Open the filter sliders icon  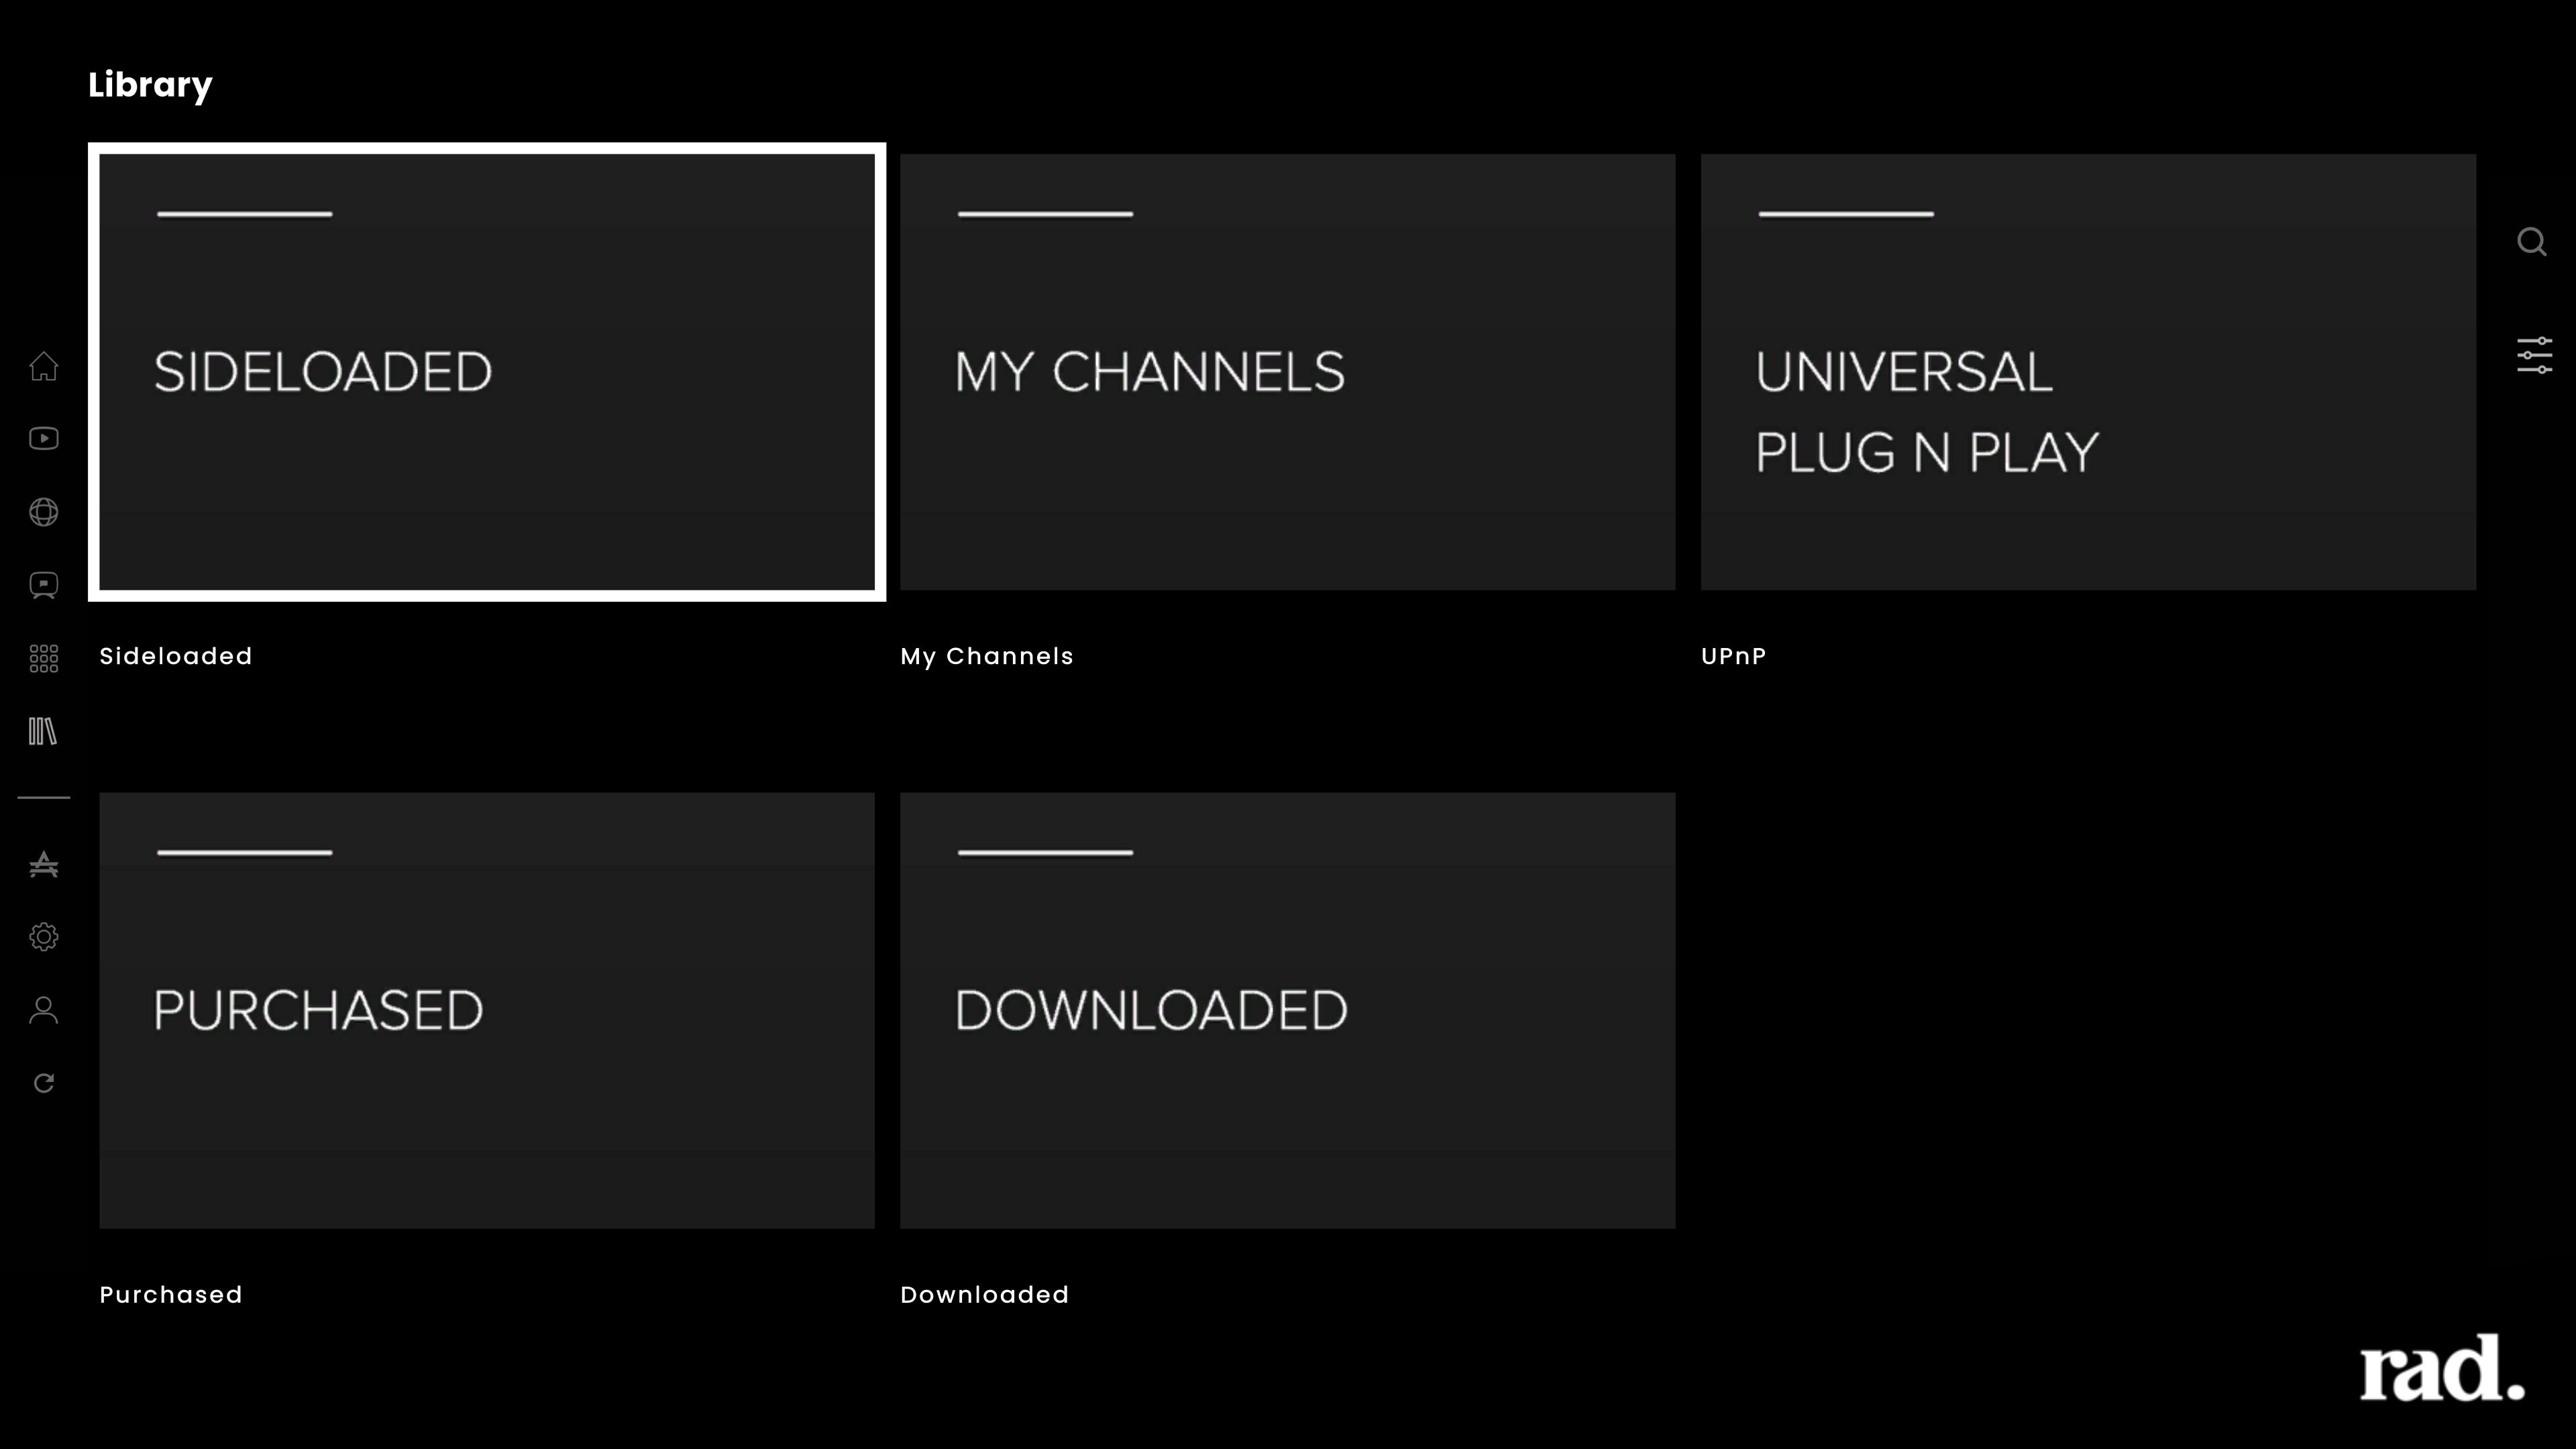pyautogui.click(x=2534, y=356)
